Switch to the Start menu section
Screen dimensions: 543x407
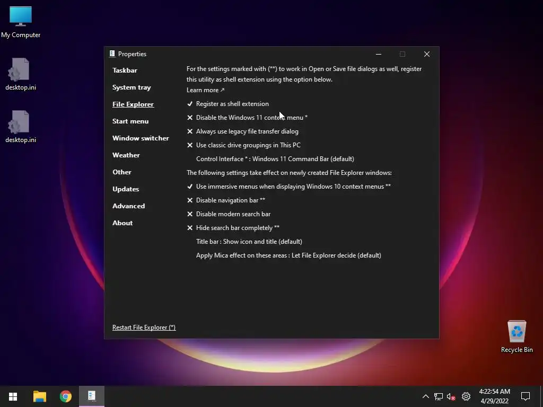click(x=130, y=121)
